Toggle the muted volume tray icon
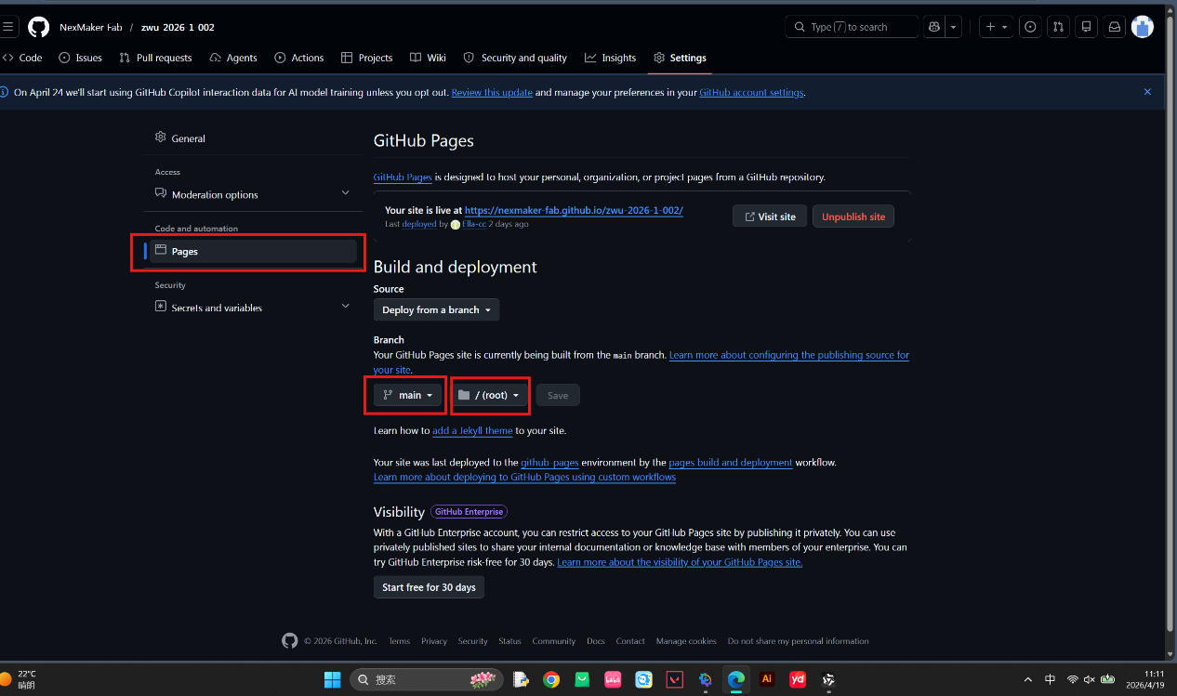This screenshot has width=1177, height=696. point(1090,679)
